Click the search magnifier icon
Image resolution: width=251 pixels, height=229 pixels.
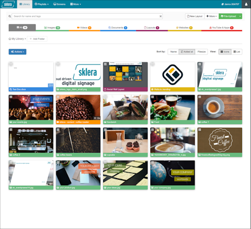click(x=10, y=16)
